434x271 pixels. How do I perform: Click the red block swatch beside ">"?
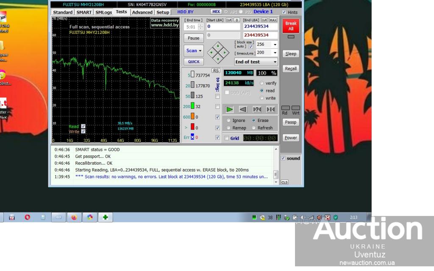tap(192, 127)
